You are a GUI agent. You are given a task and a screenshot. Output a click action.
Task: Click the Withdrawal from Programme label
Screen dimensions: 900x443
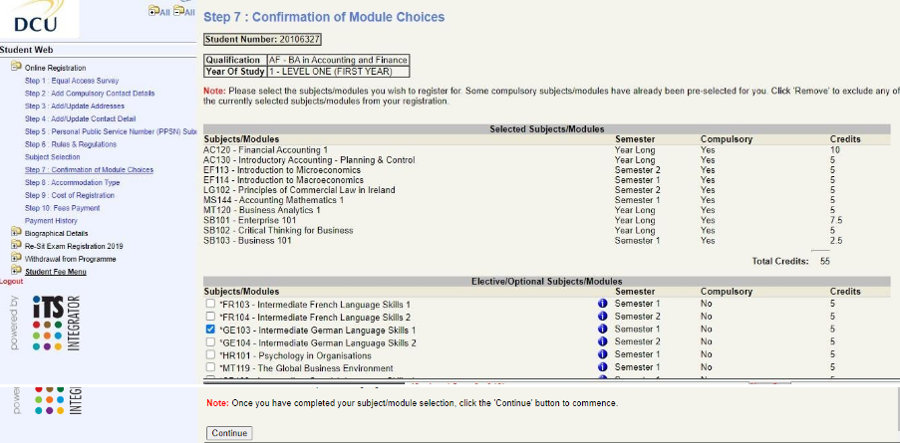(x=70, y=259)
